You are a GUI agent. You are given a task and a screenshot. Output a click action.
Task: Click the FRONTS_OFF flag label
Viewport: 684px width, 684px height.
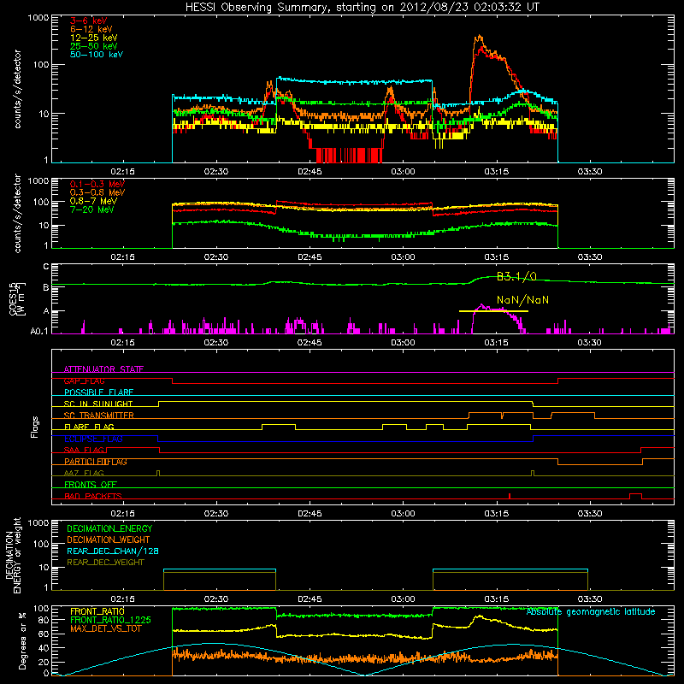pyautogui.click(x=91, y=484)
